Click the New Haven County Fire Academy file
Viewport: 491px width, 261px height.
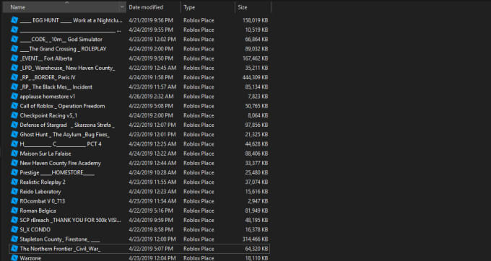point(139,163)
